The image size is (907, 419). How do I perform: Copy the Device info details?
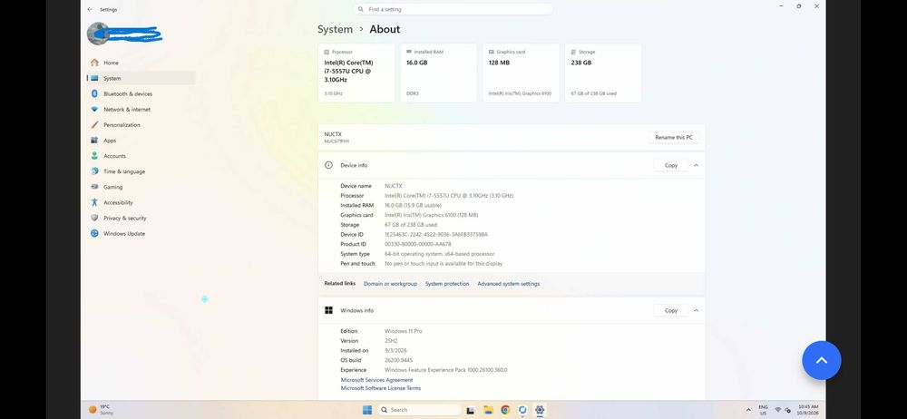pyautogui.click(x=671, y=165)
